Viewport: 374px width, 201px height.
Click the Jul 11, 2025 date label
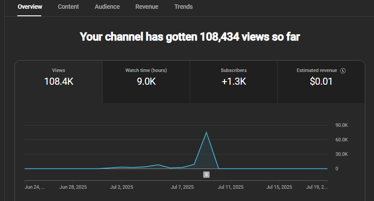pyautogui.click(x=231, y=187)
